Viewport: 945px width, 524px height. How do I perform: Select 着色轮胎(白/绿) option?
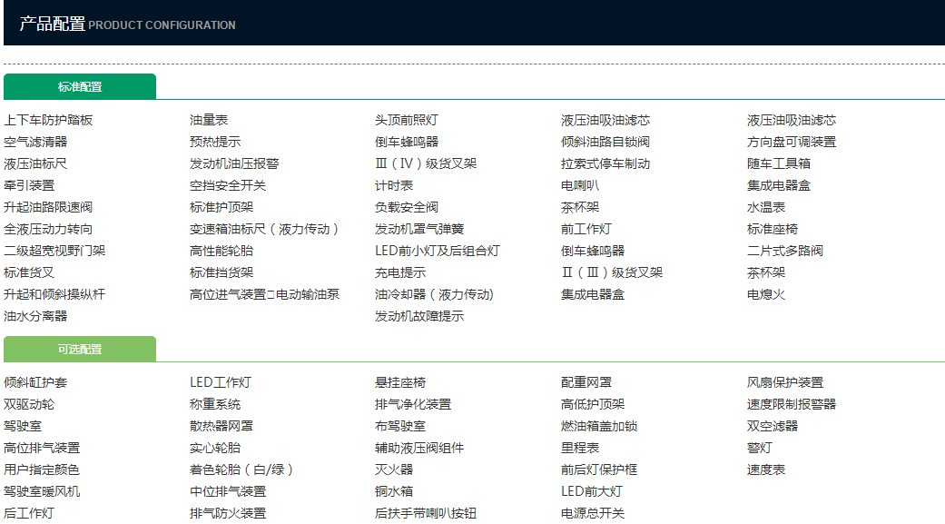(x=241, y=470)
